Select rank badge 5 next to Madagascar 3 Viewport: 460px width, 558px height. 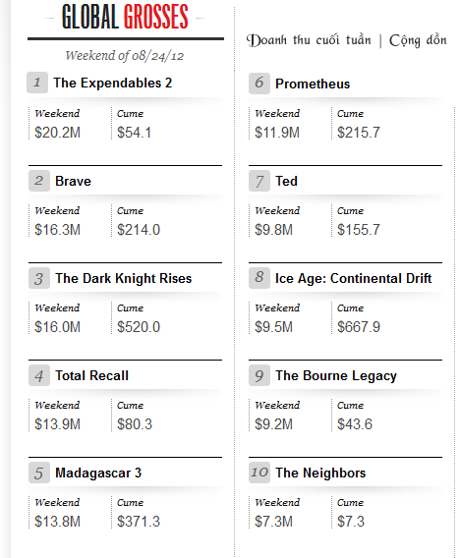pos(39,473)
